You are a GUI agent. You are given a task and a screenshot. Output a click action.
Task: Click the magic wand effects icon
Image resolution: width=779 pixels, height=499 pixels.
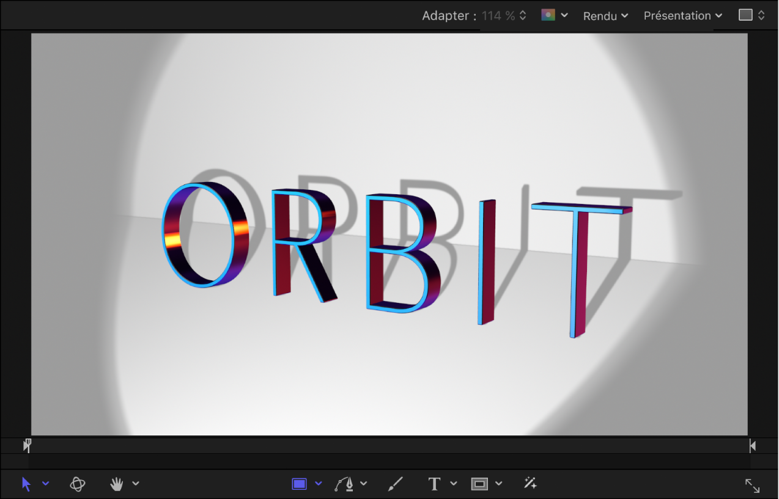pyautogui.click(x=530, y=483)
